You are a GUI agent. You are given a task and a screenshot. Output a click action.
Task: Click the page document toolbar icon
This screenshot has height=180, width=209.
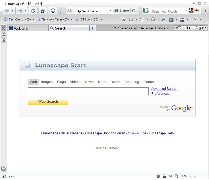[131, 20]
